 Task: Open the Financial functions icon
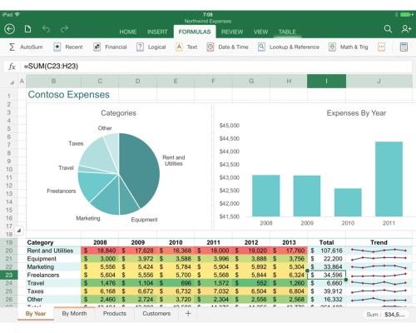(97, 47)
